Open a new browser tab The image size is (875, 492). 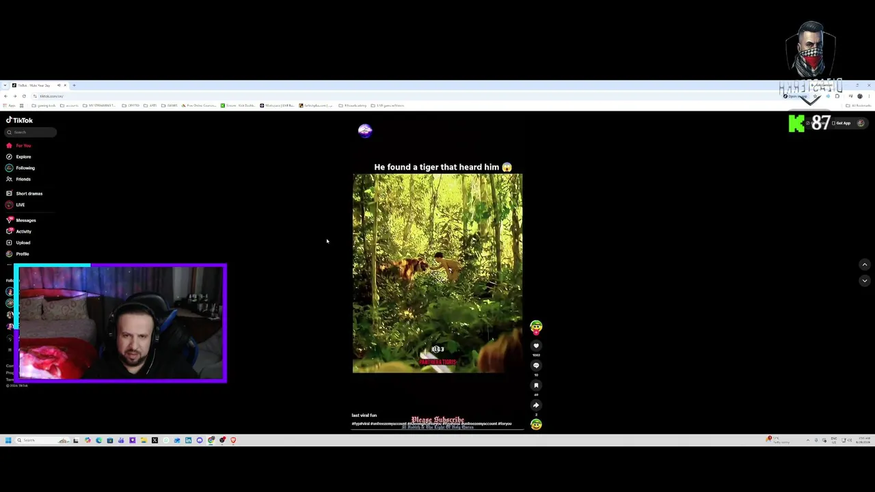75,85
